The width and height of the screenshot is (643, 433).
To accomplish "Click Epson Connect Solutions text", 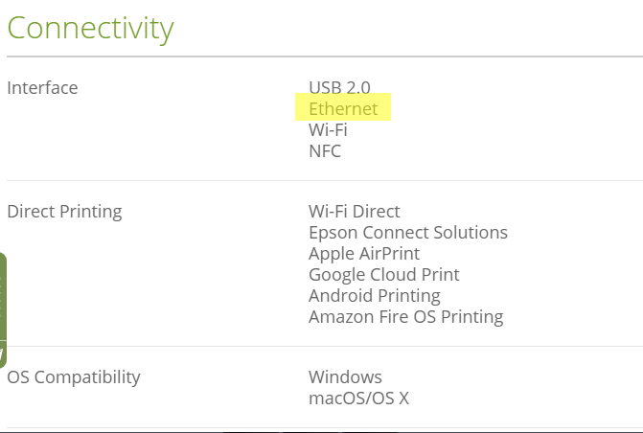I will (408, 233).
